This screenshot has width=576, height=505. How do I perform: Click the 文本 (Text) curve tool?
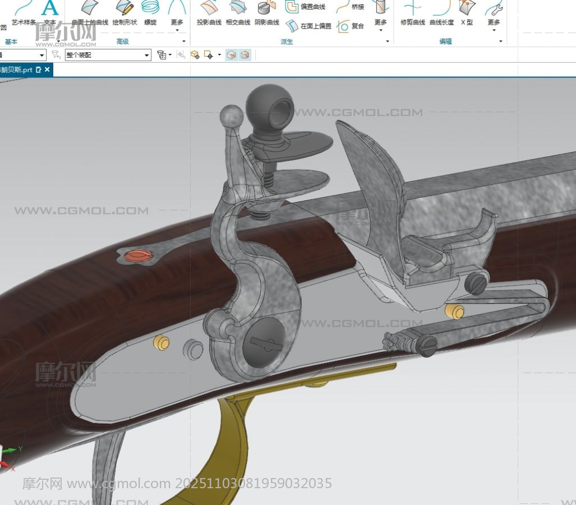(50, 14)
